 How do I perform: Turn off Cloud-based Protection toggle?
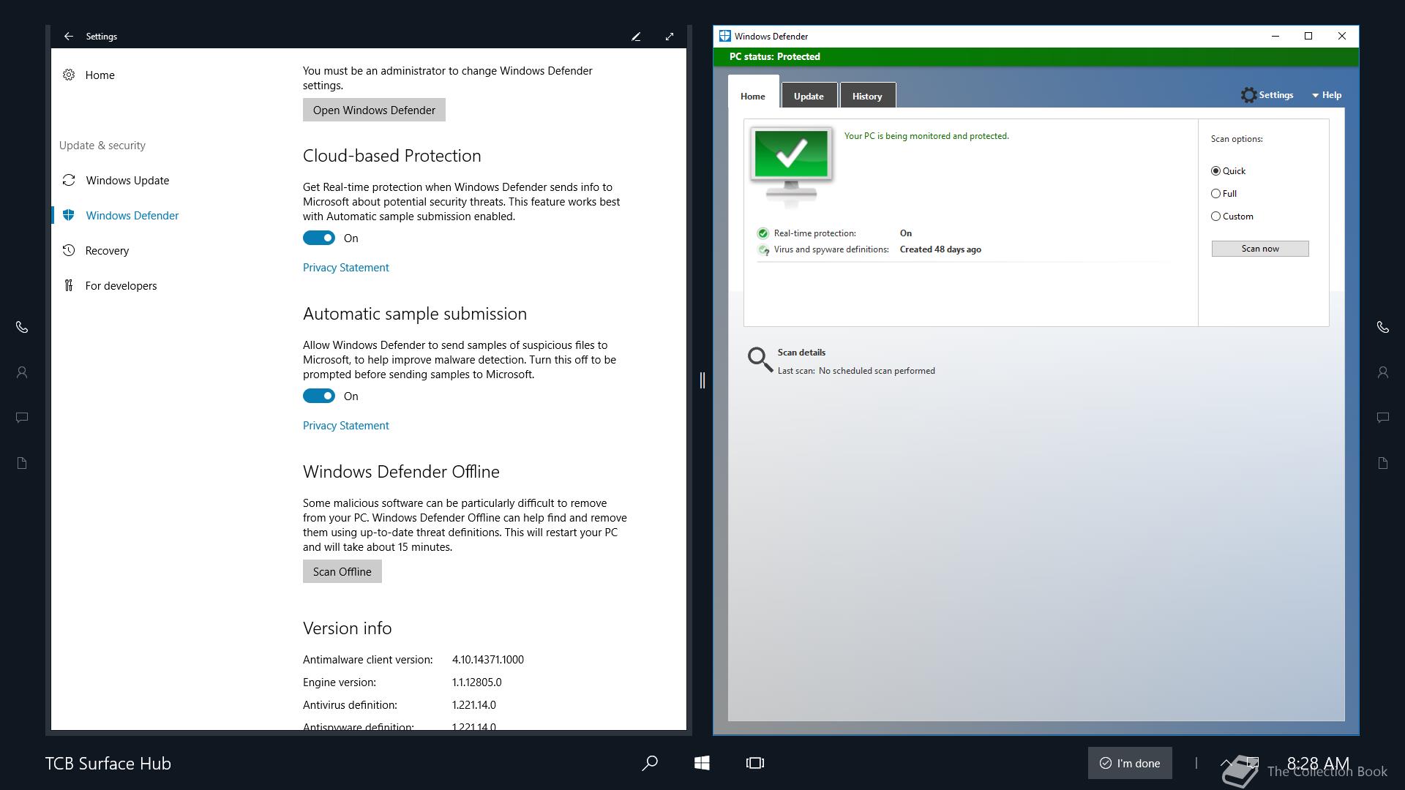(319, 238)
